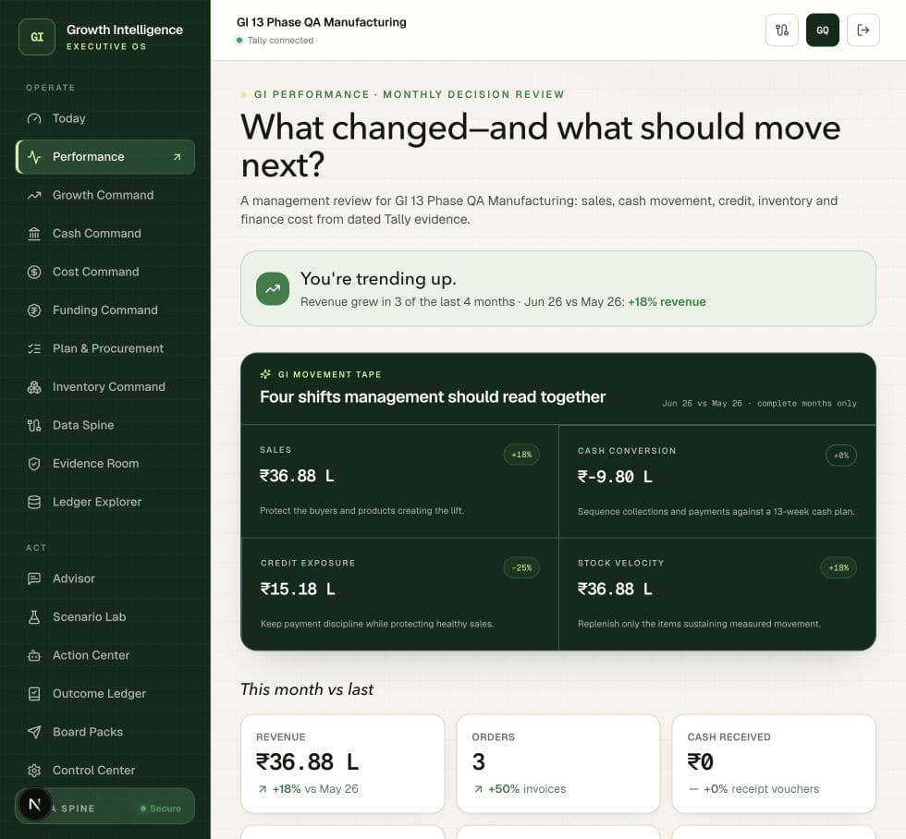This screenshot has width=906, height=839.
Task: Open the Revenue ₹36.88 L card
Action: coord(343,763)
